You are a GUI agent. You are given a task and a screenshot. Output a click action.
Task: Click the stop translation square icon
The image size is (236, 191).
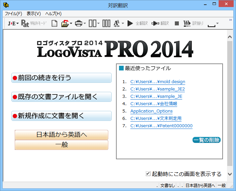point(177,23)
